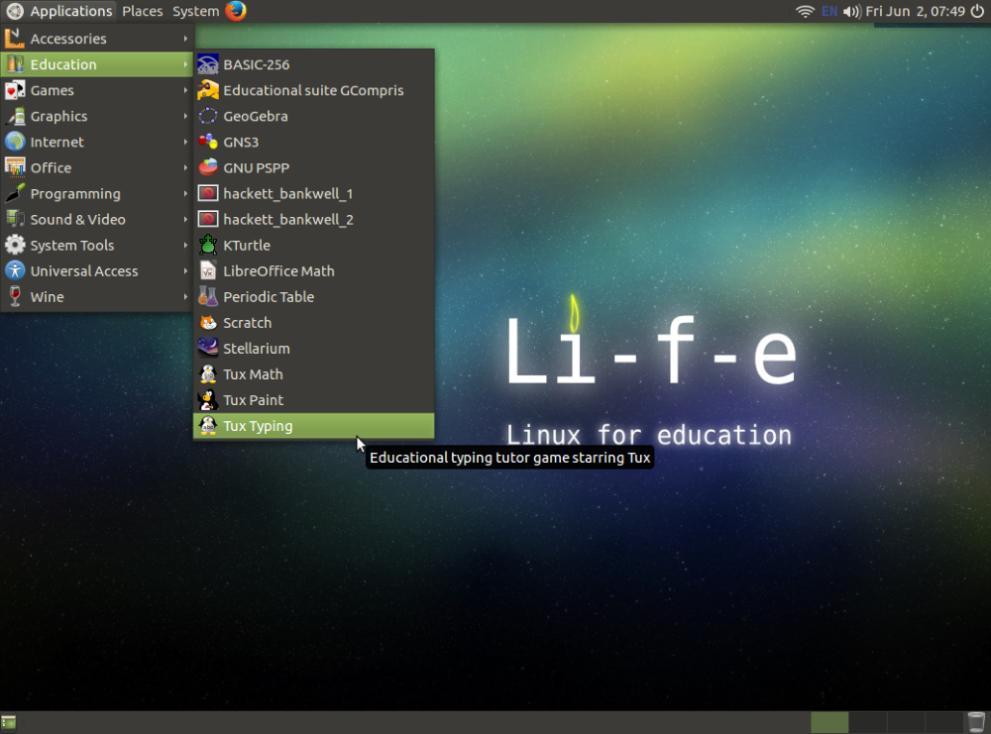The height and width of the screenshot is (734, 991).
Task: Launch LibreOffice Math icon
Action: click(208, 271)
